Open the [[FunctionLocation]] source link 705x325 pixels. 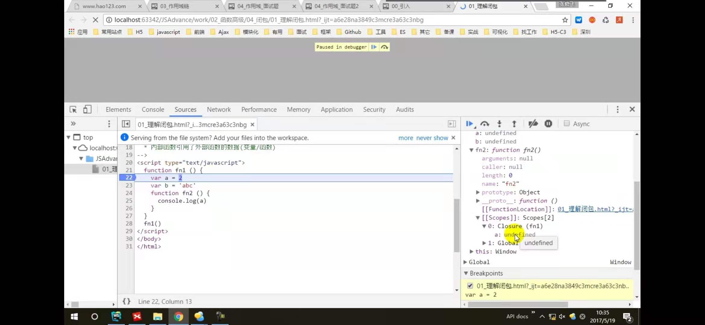click(595, 209)
